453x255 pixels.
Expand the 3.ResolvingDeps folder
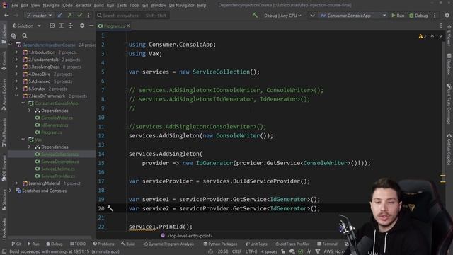[x=16, y=67]
